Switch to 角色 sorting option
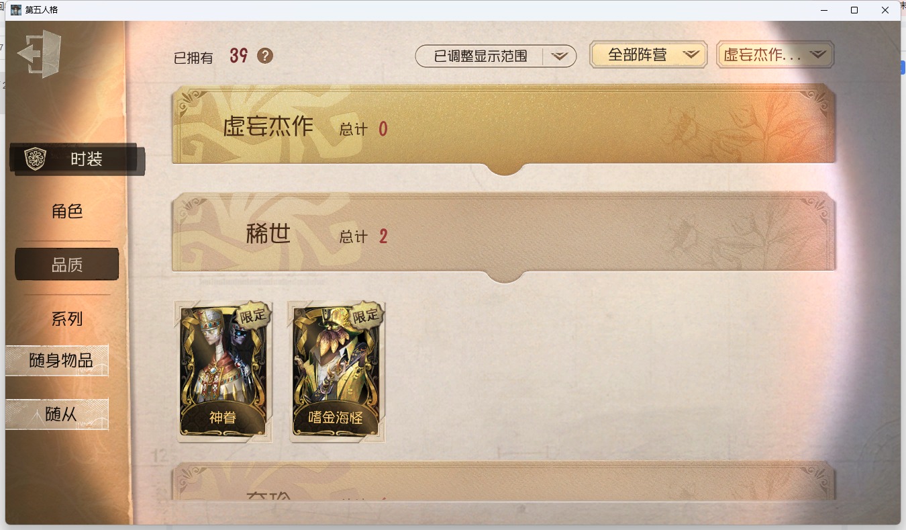The width and height of the screenshot is (906, 530). click(x=67, y=212)
